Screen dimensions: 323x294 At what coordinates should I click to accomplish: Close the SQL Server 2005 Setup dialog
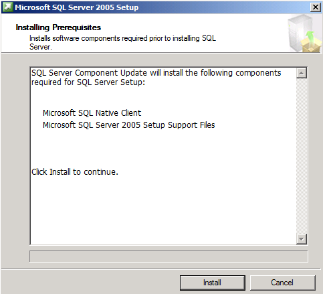(x=316, y=7)
